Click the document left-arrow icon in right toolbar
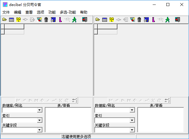This screenshot has width=189, height=139. (x=125, y=20)
